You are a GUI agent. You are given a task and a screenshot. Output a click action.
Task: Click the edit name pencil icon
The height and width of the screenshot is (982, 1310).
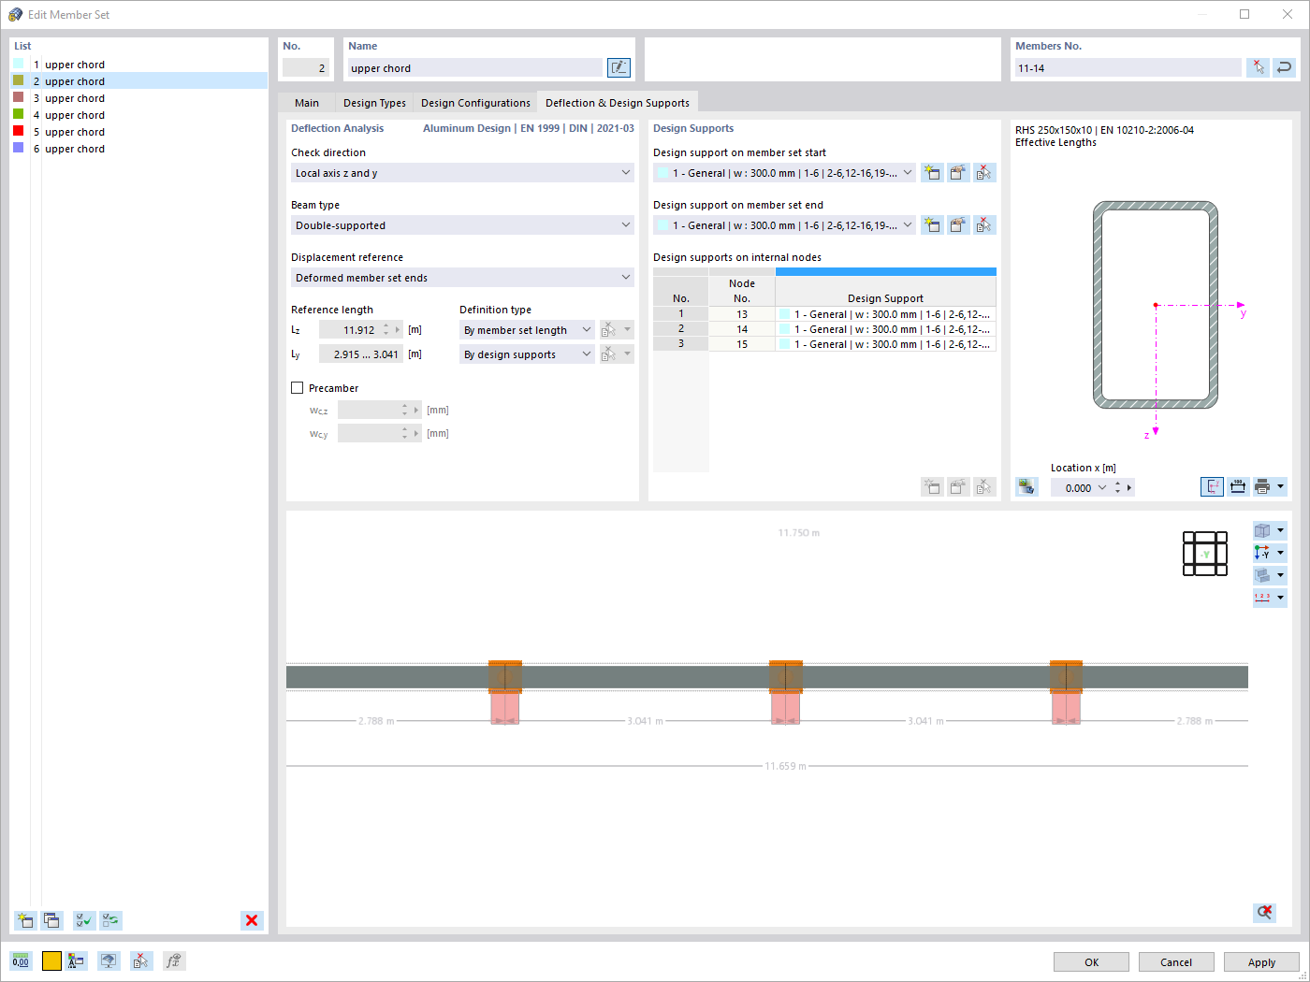tap(619, 67)
